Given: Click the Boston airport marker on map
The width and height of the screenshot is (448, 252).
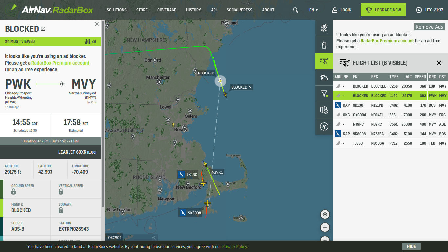Looking at the screenshot, I should tap(185, 128).
